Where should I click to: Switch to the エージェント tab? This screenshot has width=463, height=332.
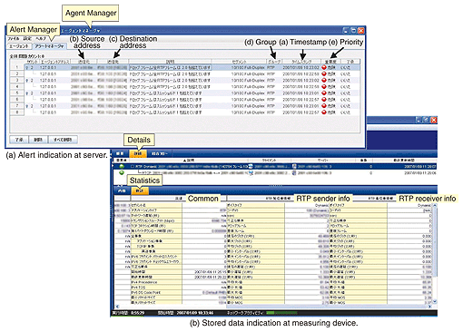tap(19, 46)
